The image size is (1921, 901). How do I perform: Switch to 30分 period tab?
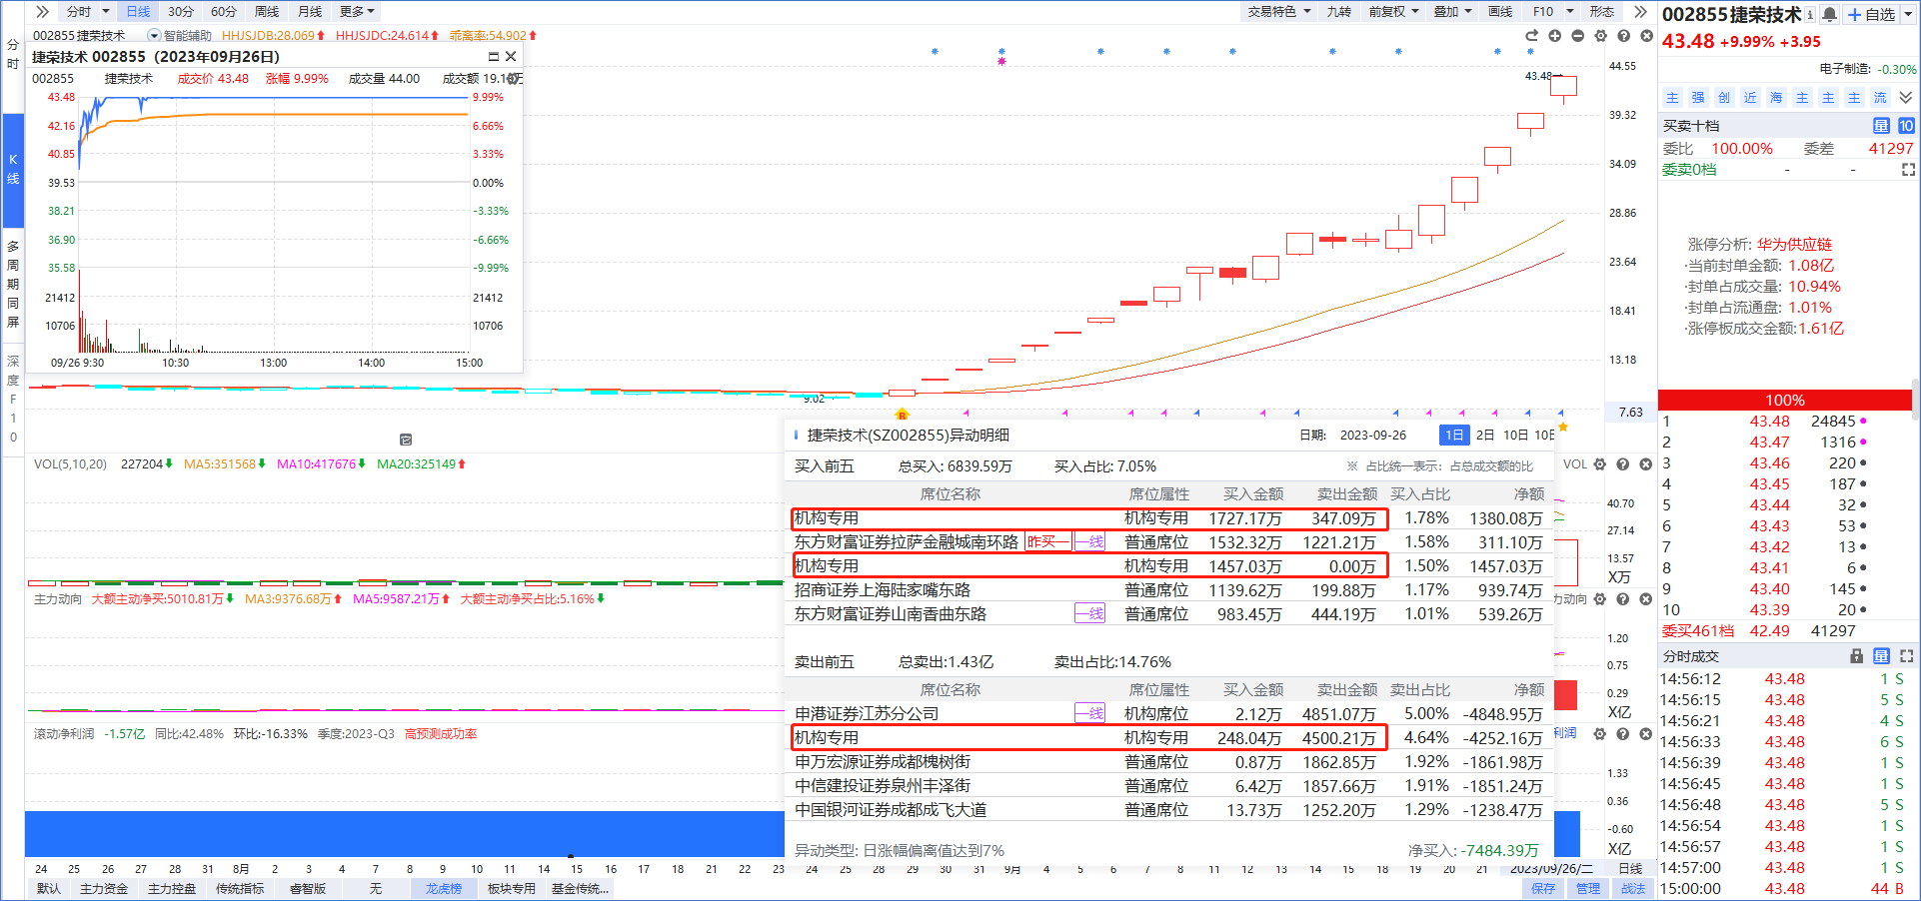coord(181,12)
